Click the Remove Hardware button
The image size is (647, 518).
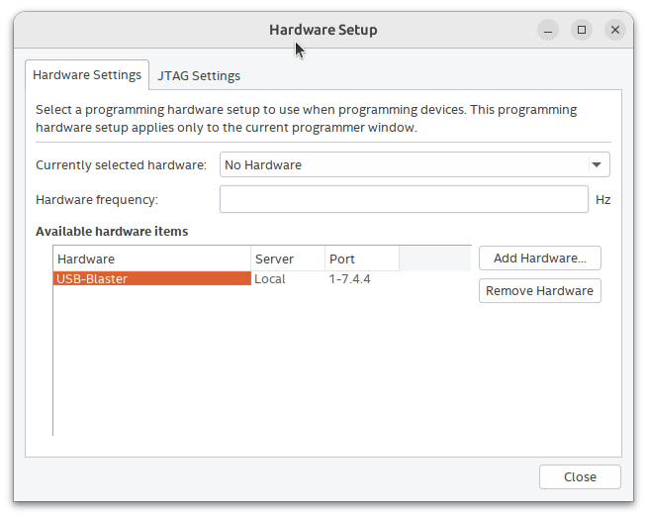(x=540, y=291)
